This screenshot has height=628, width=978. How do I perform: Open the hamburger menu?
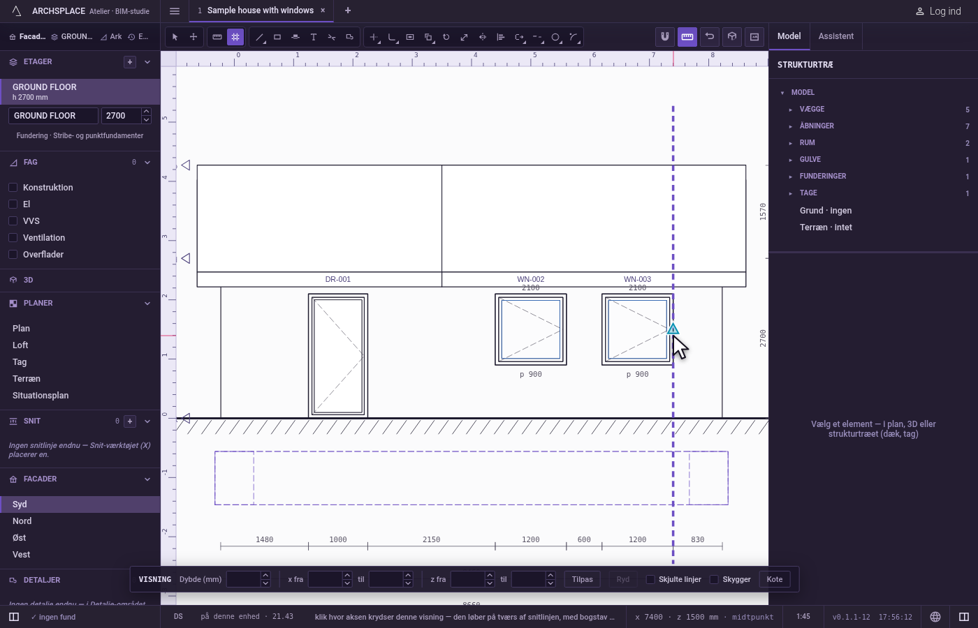(x=175, y=11)
